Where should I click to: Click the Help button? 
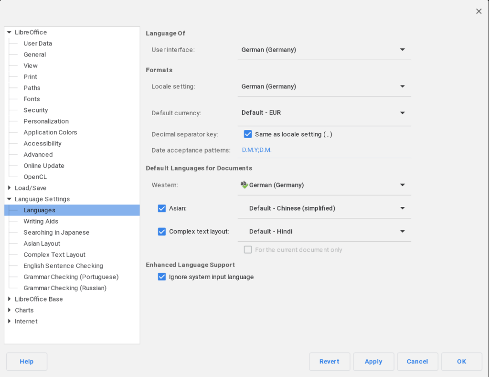pos(27,361)
